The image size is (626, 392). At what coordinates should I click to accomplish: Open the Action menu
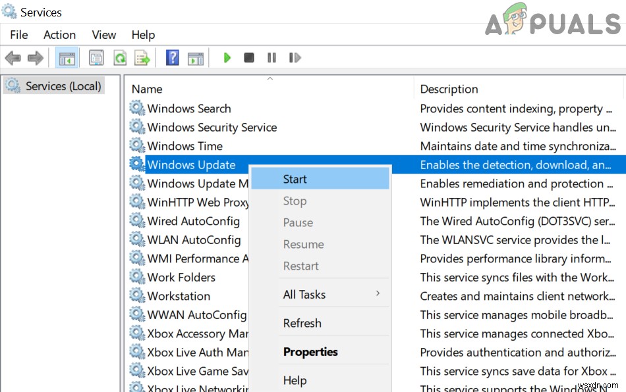[59, 35]
